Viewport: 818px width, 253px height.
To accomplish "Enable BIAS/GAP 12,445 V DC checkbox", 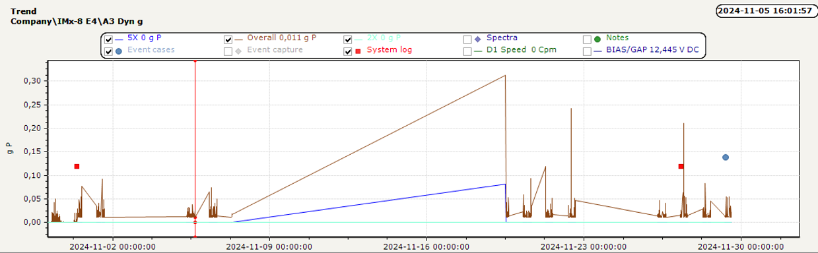I will coord(587,51).
